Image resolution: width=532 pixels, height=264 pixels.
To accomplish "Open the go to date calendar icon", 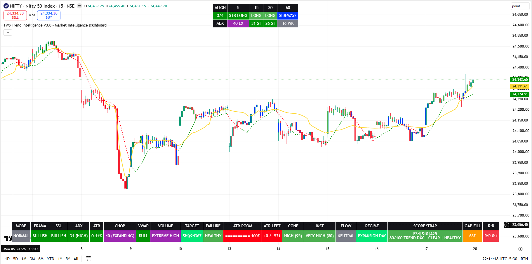I will (88, 259).
